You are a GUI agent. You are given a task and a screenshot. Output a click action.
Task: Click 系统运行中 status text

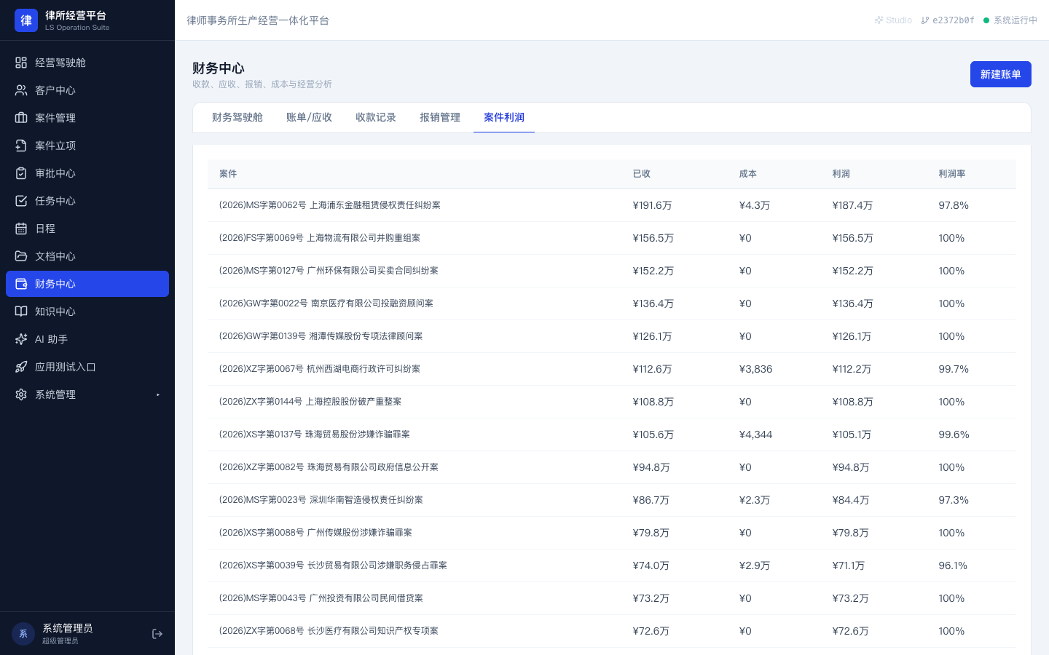[1015, 20]
